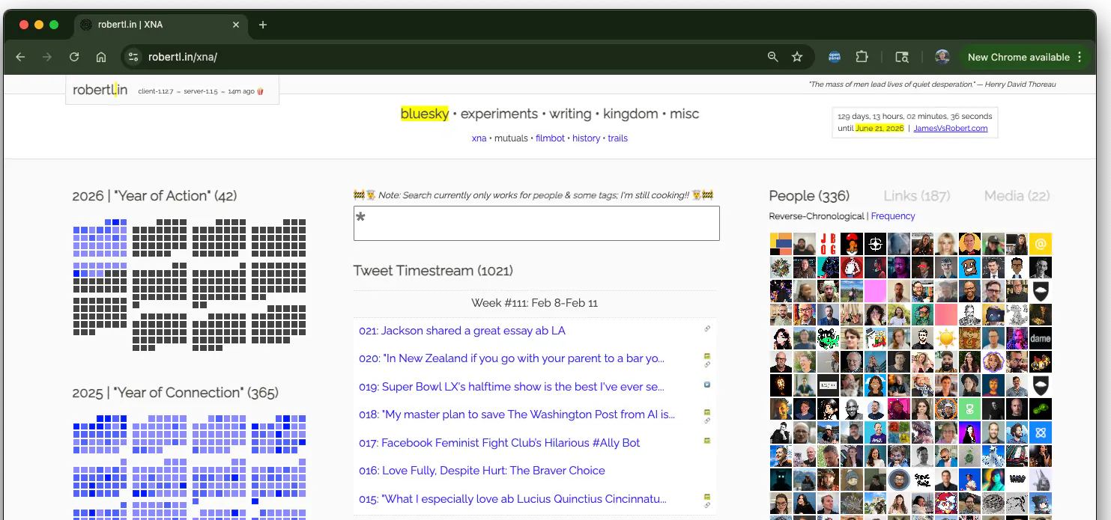Viewport: 1111px width, 520px height.
Task: Click the browser home icon
Action: (x=101, y=57)
